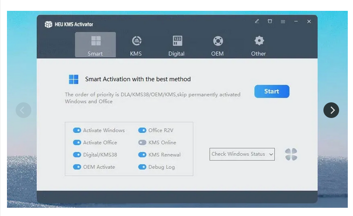The height and width of the screenshot is (216, 353).
Task: Toggle the Office R2V switch
Action: (x=142, y=130)
